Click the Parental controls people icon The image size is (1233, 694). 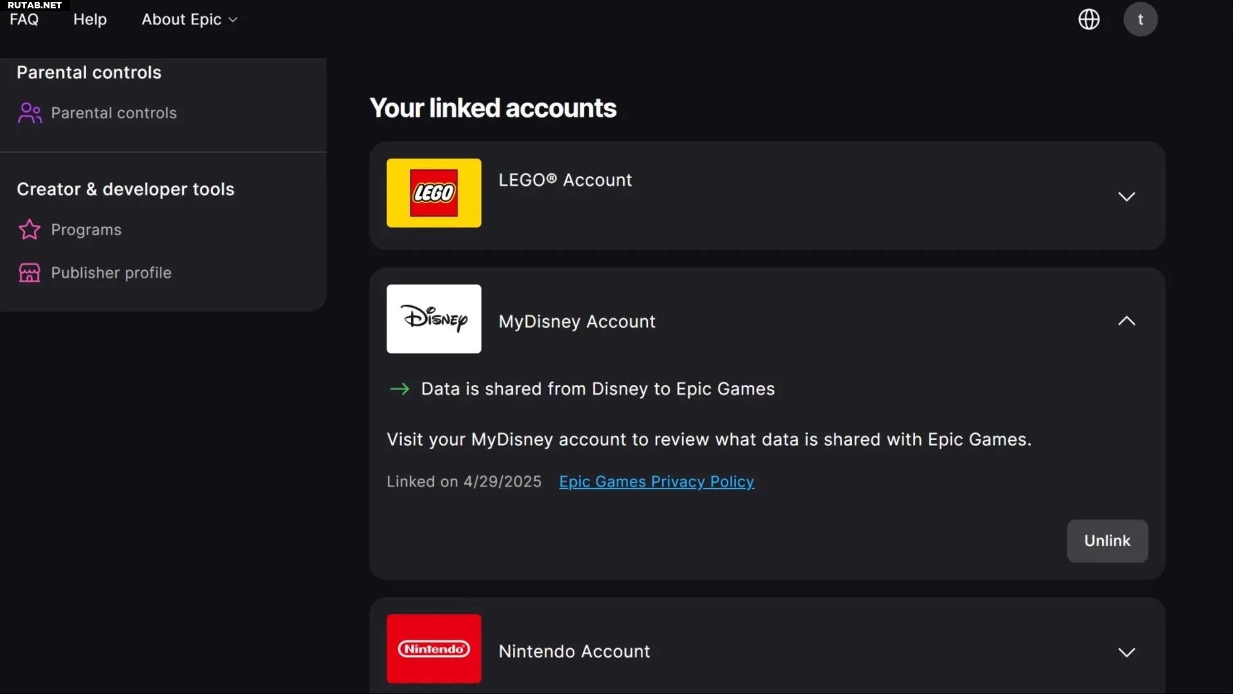[30, 113]
